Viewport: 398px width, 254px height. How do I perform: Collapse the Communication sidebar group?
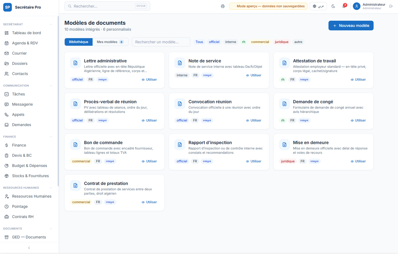[x=51, y=85]
